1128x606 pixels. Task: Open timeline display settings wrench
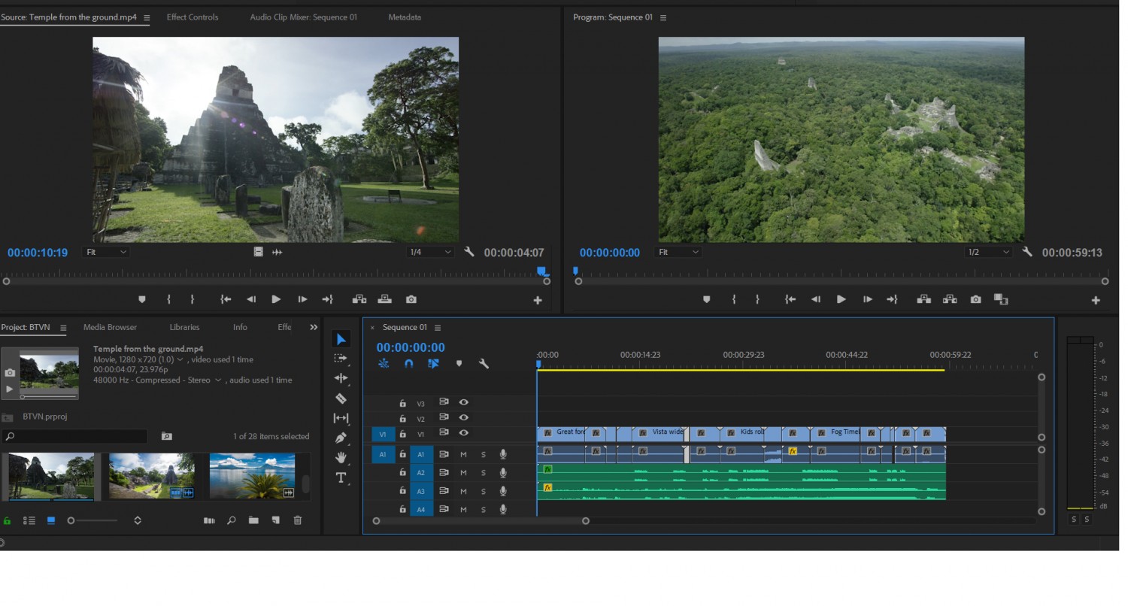[484, 364]
